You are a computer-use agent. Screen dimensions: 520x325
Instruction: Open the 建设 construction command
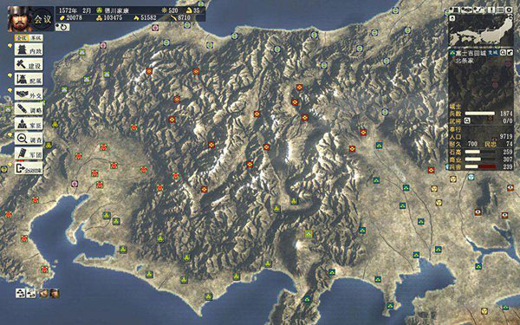[29, 65]
